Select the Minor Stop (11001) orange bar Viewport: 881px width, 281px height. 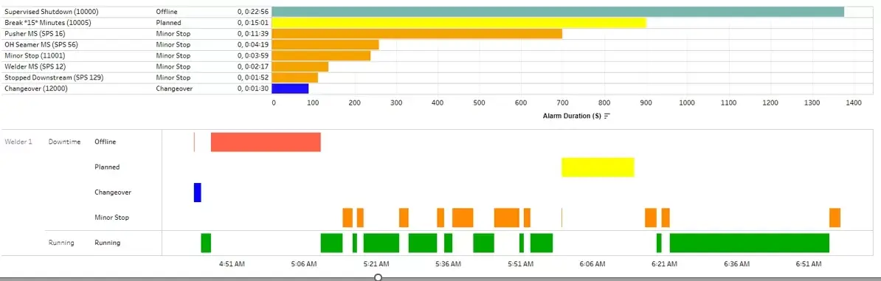coord(322,55)
